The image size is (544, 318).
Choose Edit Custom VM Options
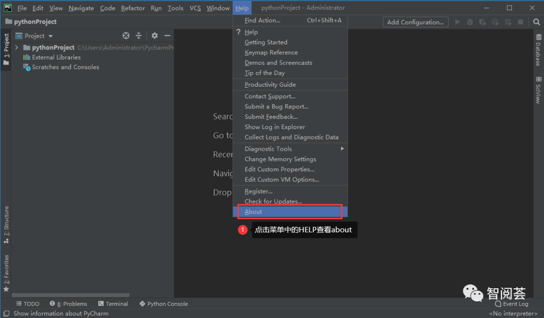tap(290, 179)
